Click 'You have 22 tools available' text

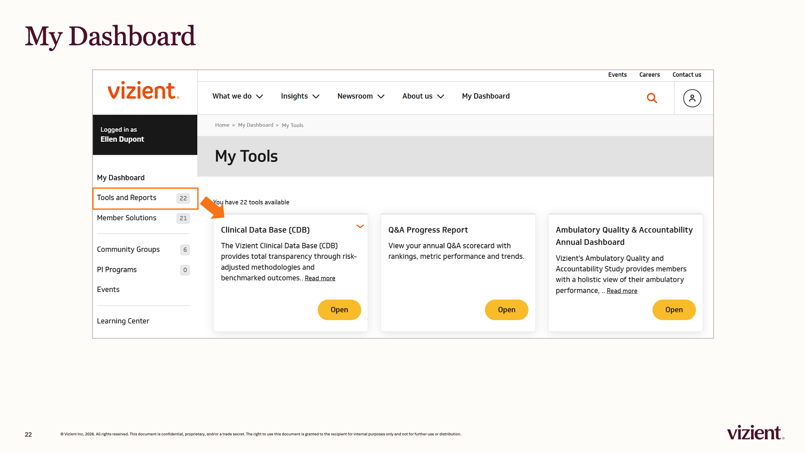[x=251, y=202]
